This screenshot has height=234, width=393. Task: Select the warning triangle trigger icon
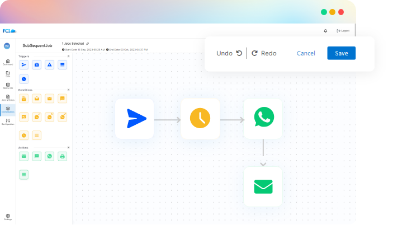[49, 65]
